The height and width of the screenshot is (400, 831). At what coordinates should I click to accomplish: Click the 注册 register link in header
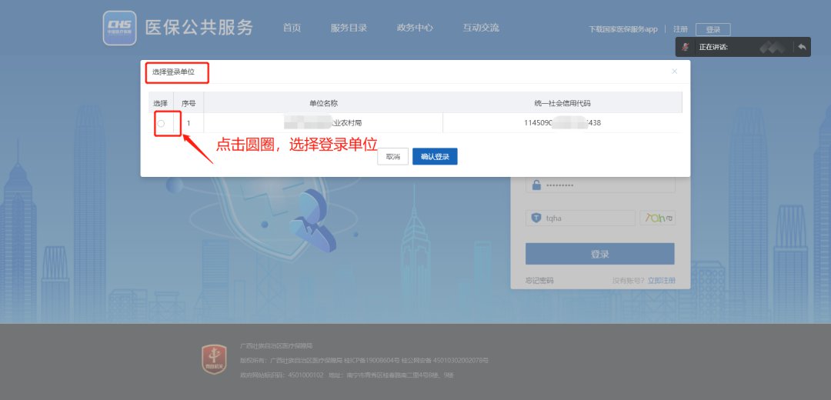coord(680,29)
